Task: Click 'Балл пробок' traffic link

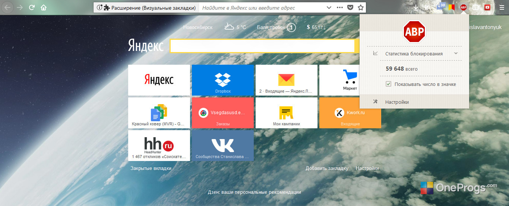Action: click(271, 27)
